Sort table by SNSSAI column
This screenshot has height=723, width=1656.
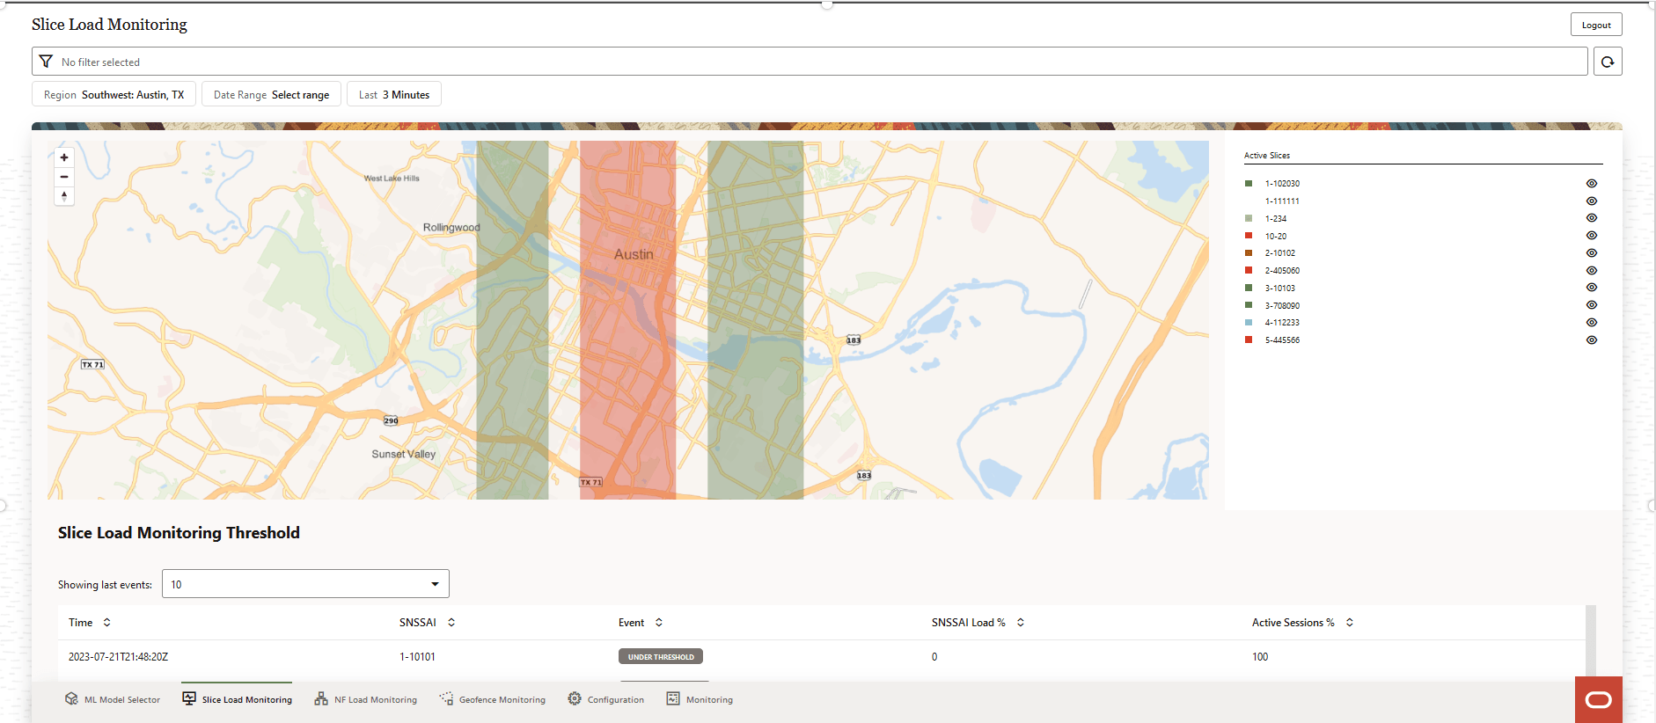451,623
